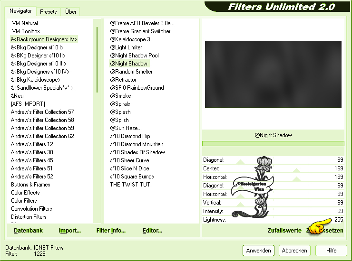Select Color Effects category
This screenshot has height=261, width=352.
tap(25, 193)
